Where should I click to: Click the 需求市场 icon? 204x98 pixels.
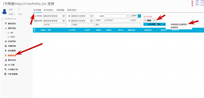pos(6,60)
